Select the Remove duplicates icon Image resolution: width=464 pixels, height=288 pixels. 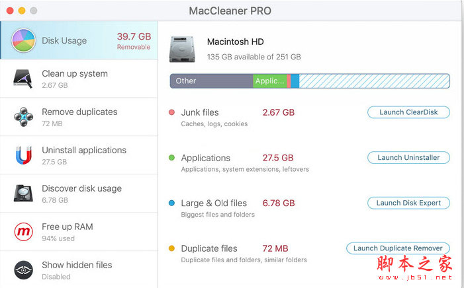coord(24,118)
